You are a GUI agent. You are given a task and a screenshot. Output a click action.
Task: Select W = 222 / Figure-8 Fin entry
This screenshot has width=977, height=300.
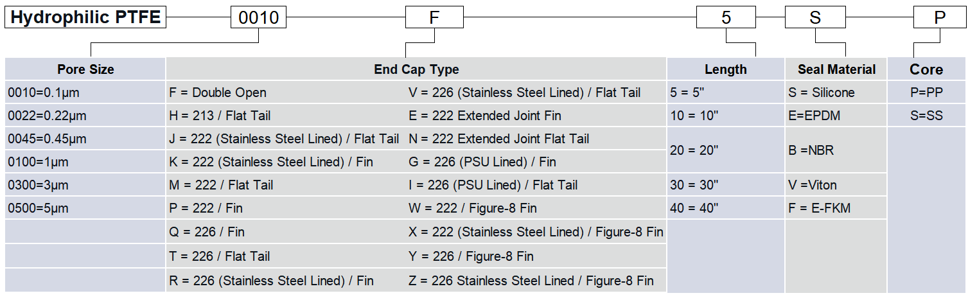coord(472,208)
